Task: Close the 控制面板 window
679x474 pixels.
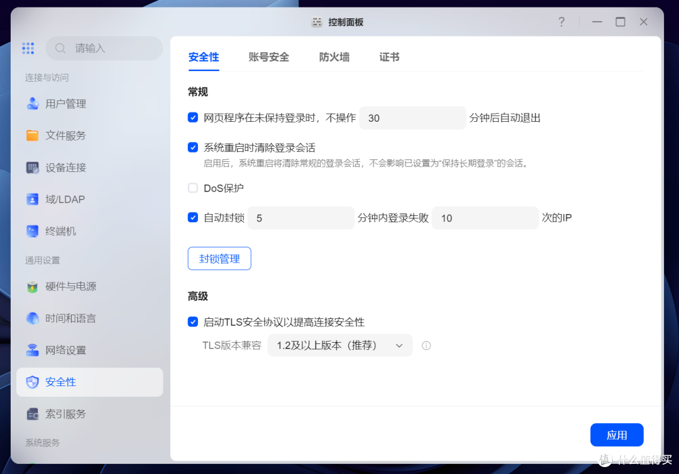Action: [644, 21]
